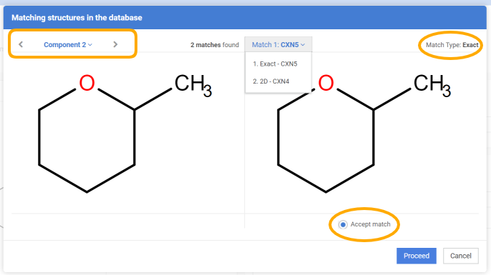Collapse the Match 1: CXN5 dropdown
491x275 pixels.
[x=278, y=45]
